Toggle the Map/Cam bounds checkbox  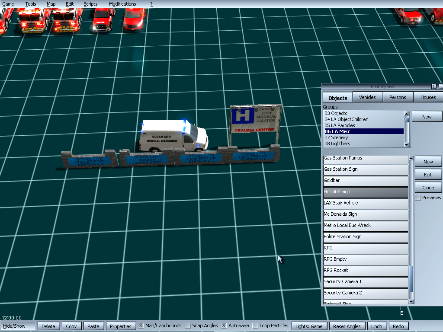click(x=141, y=326)
